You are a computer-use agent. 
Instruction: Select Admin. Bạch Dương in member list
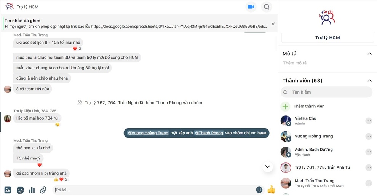pos(313,150)
